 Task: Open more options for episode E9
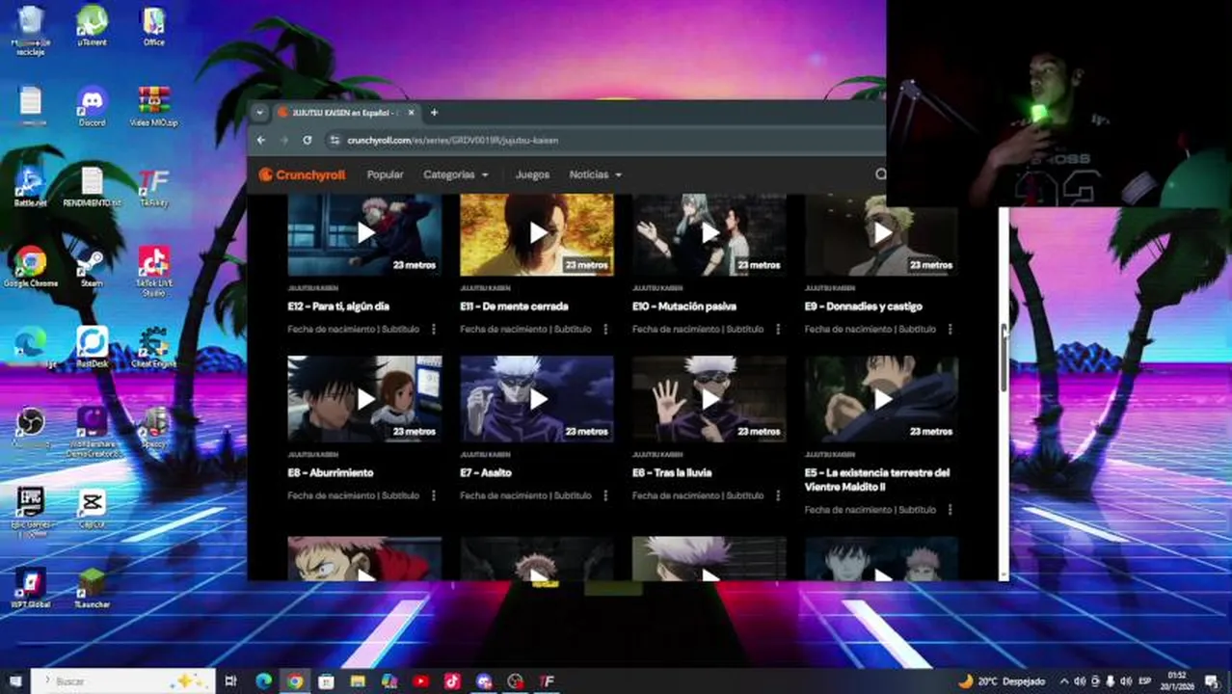951,330
